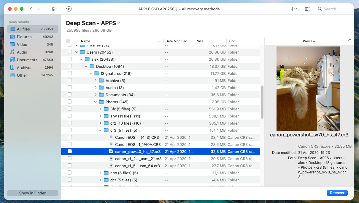Check the alex (20438) checkbox
The image size is (359, 203).
[x=69, y=59]
